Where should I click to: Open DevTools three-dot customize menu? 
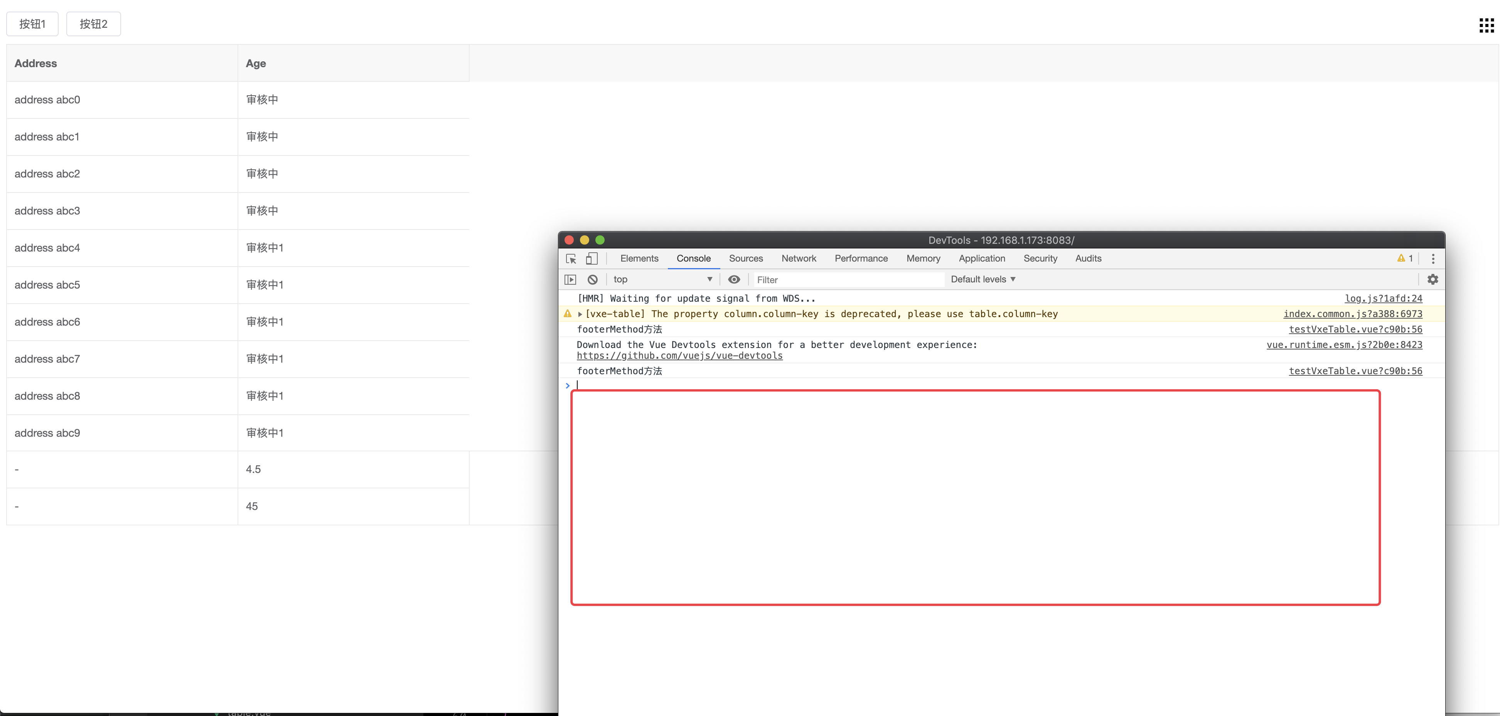(1433, 259)
